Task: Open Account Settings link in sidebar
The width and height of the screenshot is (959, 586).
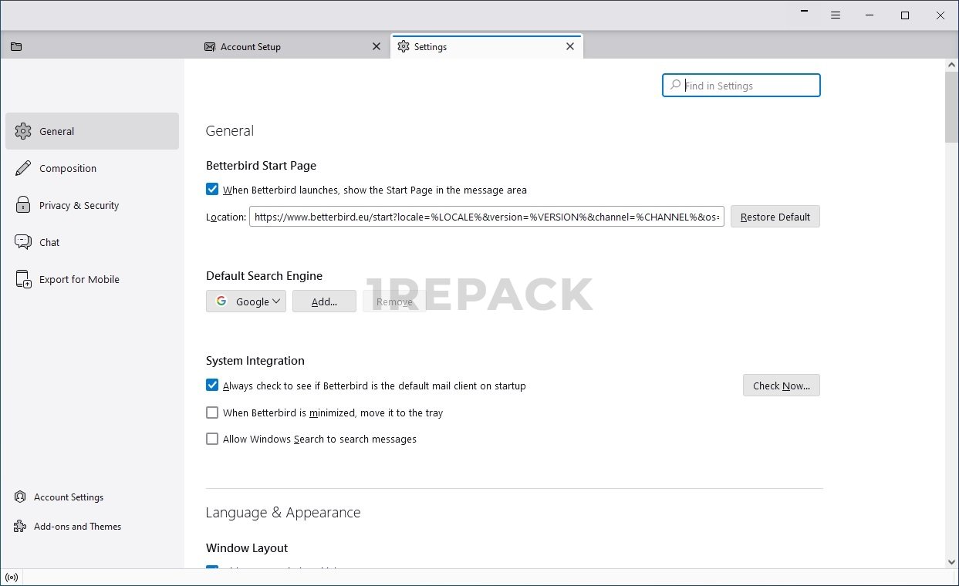Action: click(68, 497)
